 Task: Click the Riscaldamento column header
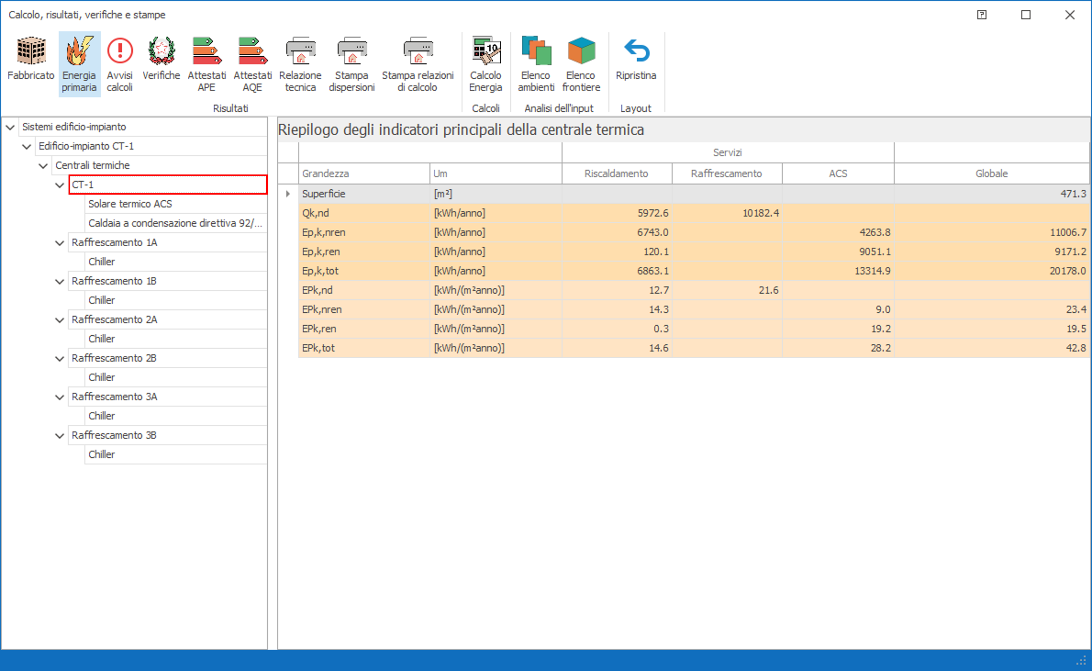[616, 173]
